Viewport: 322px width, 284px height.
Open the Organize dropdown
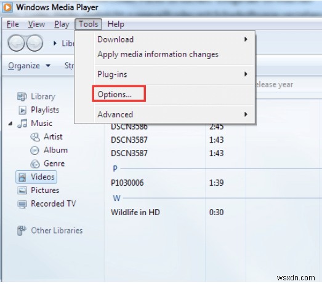click(29, 66)
